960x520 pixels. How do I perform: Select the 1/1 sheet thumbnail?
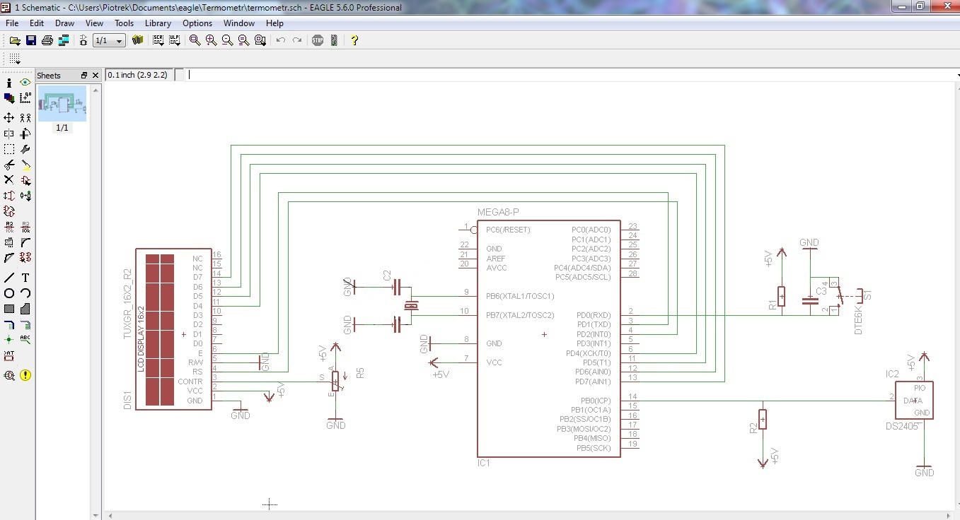[x=62, y=105]
